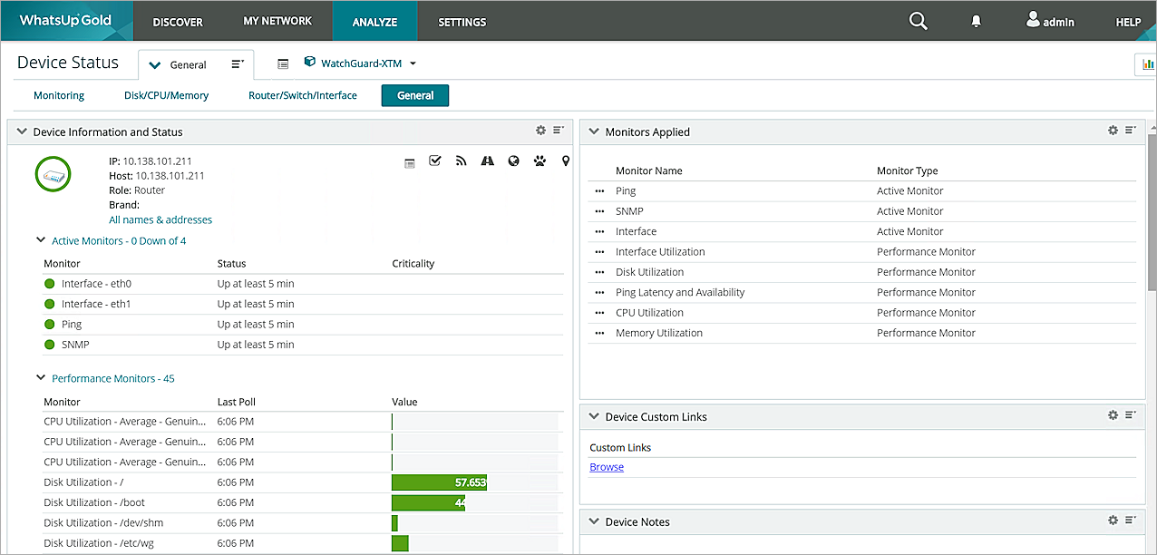Click the notifications bell icon
This screenshot has height=555, width=1157.
pos(976,21)
